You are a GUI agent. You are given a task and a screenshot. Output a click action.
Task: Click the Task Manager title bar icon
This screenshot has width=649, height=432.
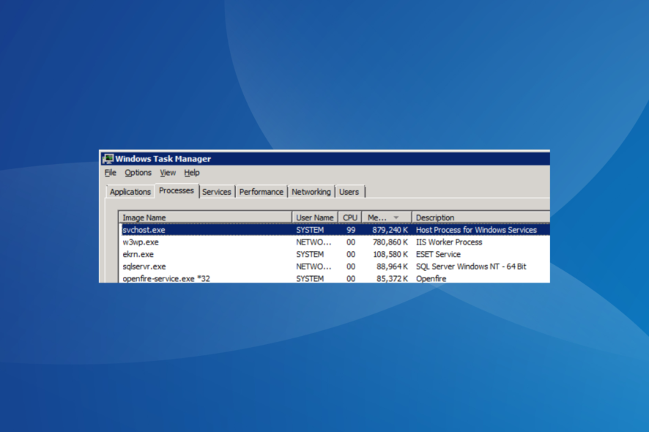click(108, 158)
